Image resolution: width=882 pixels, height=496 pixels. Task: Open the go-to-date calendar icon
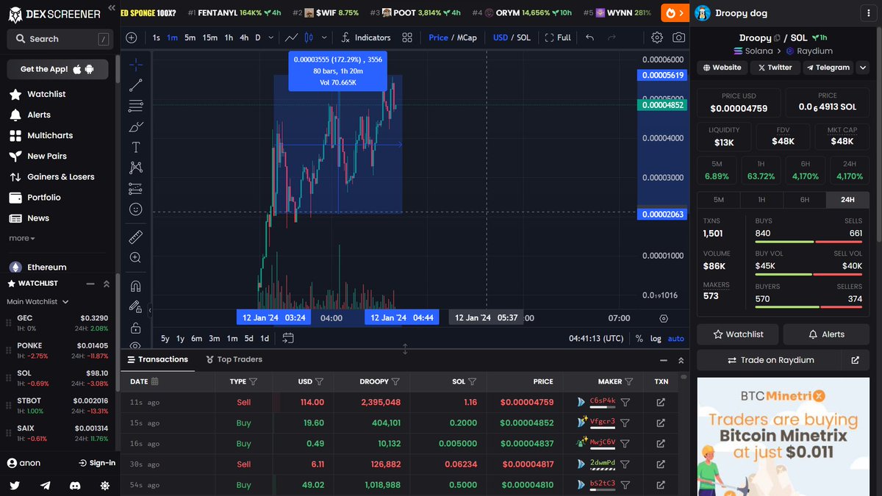[288, 338]
